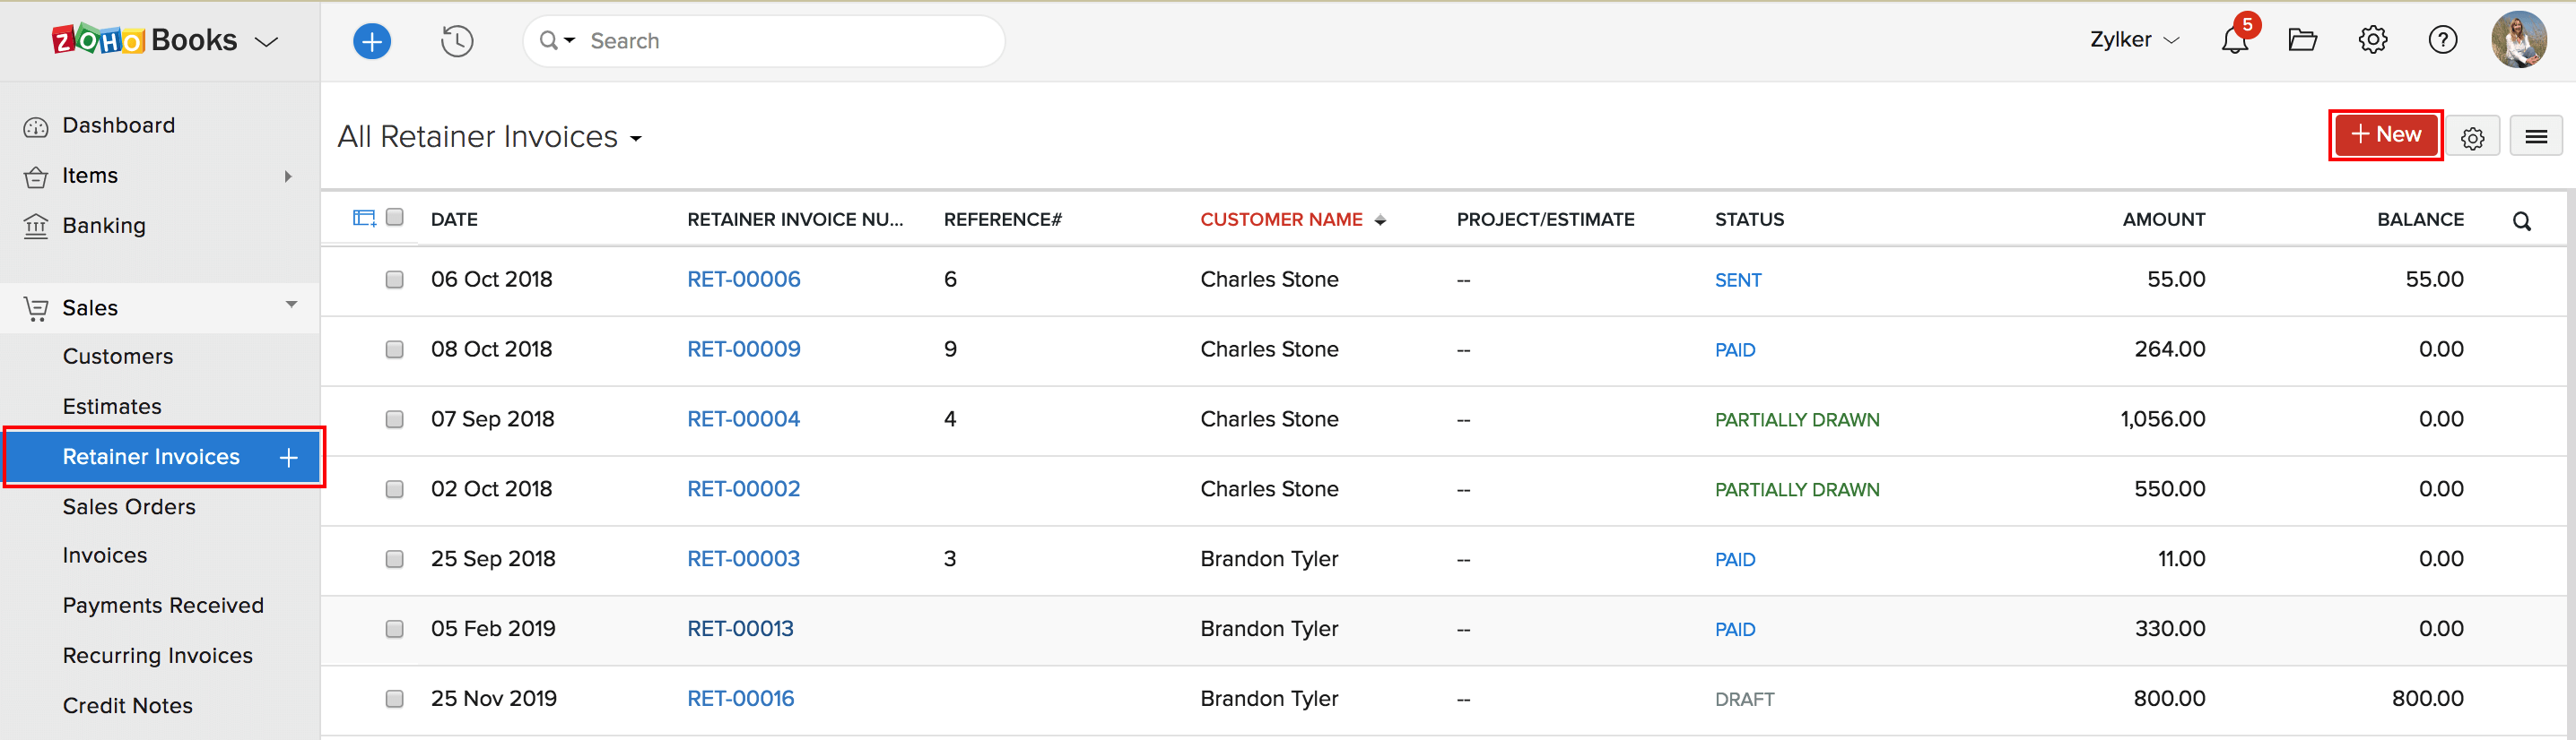Tick the checkbox for RET-00006 row

click(x=395, y=280)
